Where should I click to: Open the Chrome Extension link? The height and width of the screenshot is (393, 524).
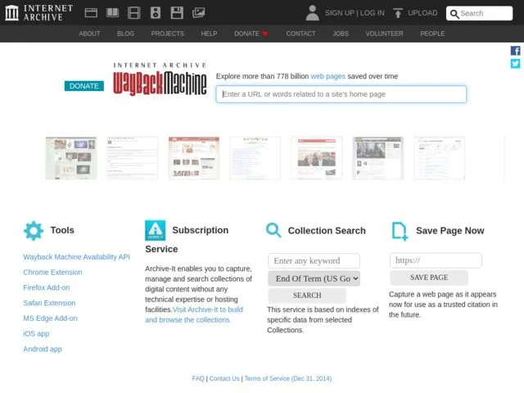52,273
